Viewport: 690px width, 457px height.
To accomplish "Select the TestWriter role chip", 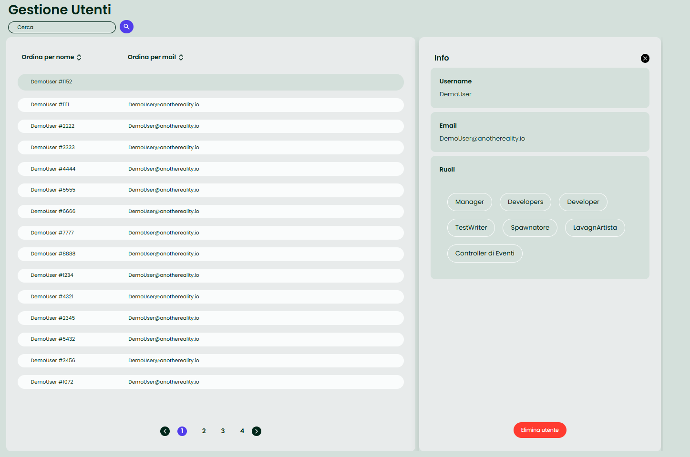I will (471, 228).
